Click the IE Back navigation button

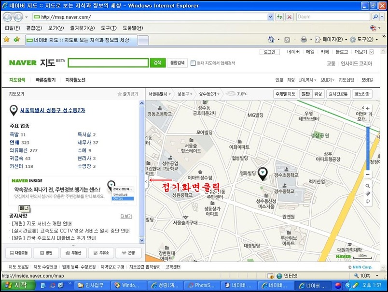(8, 17)
